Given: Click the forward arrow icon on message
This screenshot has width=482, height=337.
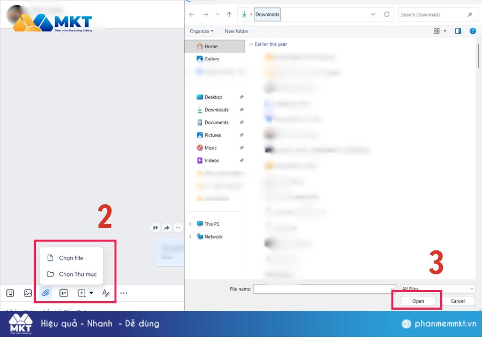Looking at the screenshot, I should click(x=167, y=228).
